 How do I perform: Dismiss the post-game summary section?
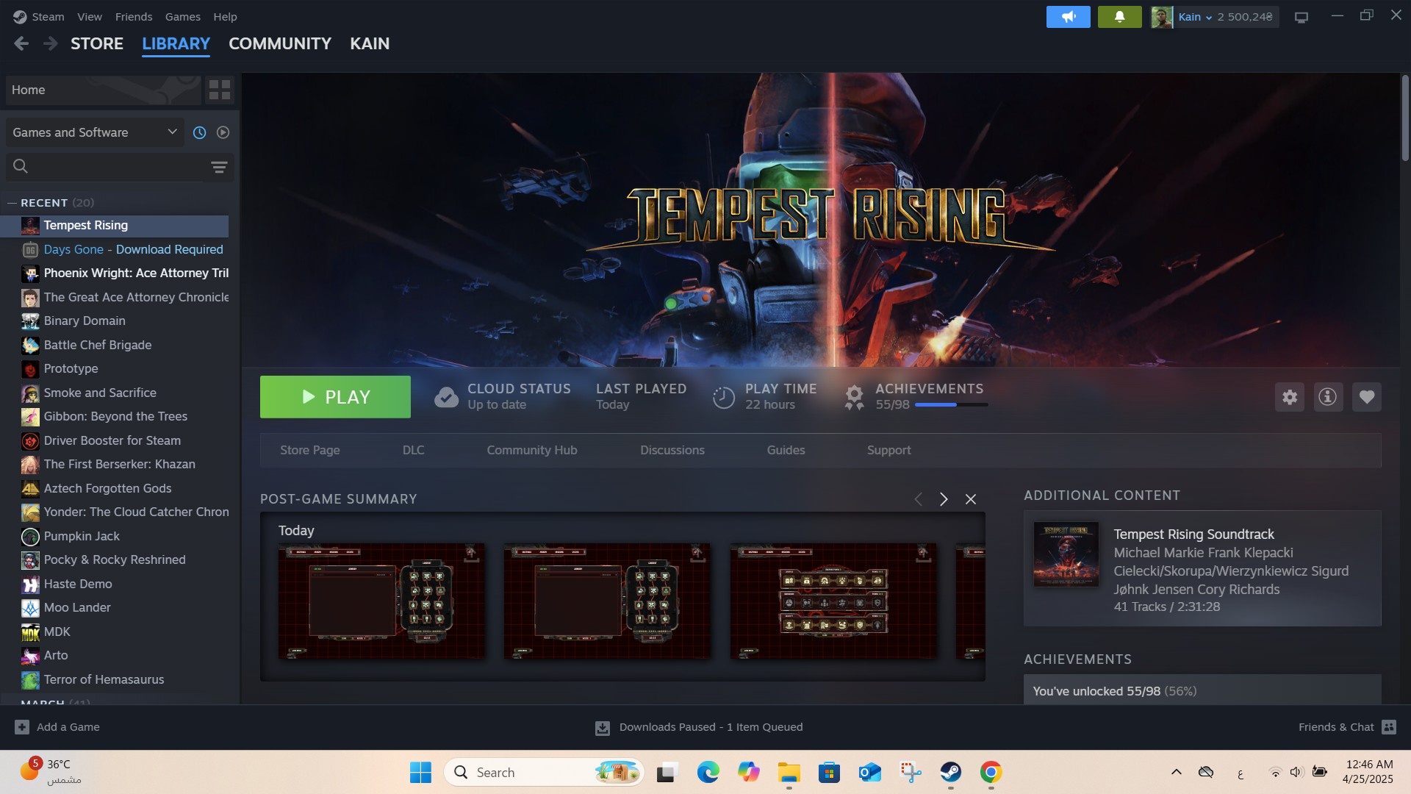971,499
